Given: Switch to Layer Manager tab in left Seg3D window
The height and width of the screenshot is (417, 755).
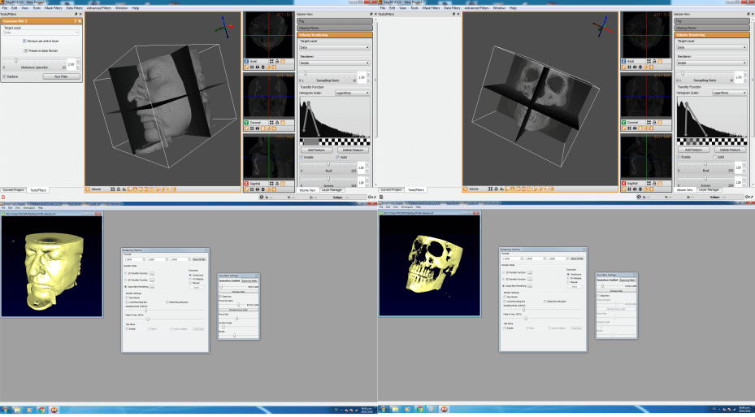Looking at the screenshot, I should coord(332,189).
